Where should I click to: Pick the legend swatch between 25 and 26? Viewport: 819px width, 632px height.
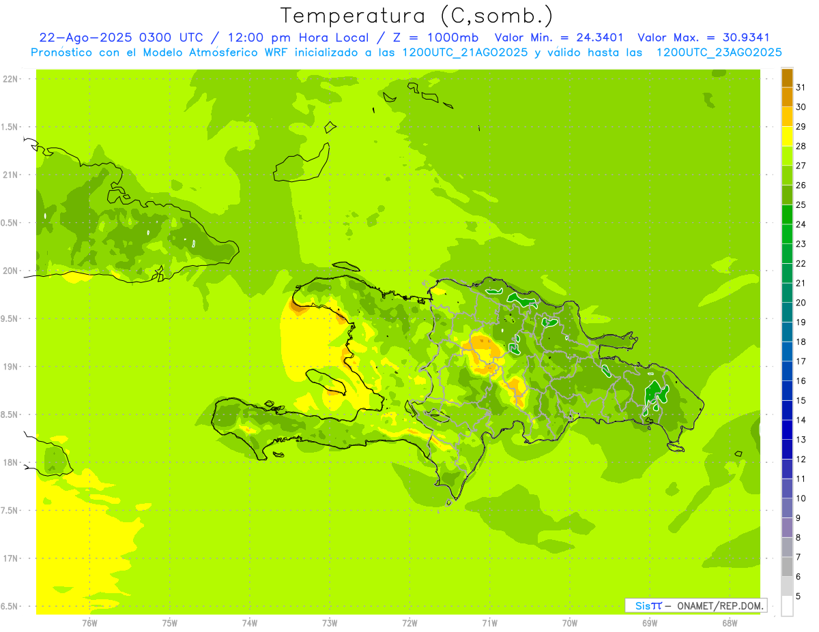point(787,195)
